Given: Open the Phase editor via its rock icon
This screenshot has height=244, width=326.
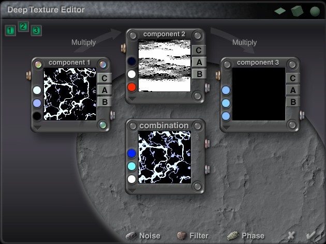Looking at the screenshot, I should 233,236.
